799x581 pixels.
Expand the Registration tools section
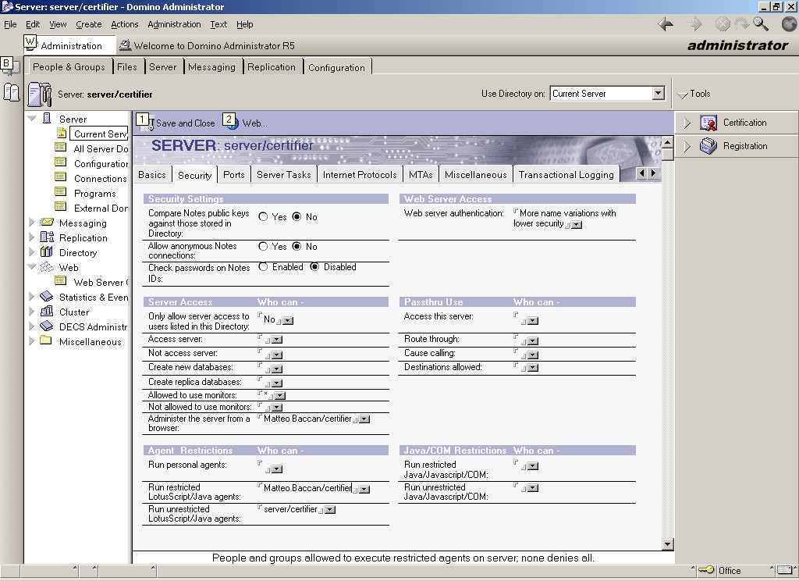[x=687, y=146]
